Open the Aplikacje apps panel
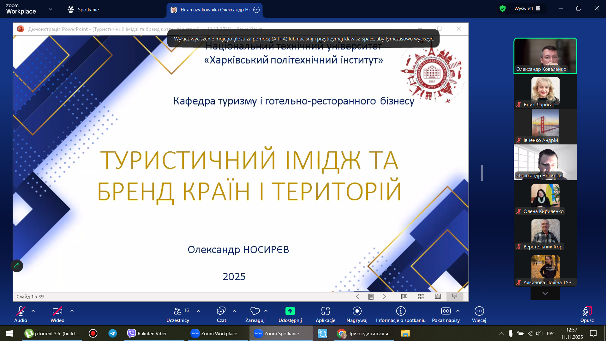 325,314
